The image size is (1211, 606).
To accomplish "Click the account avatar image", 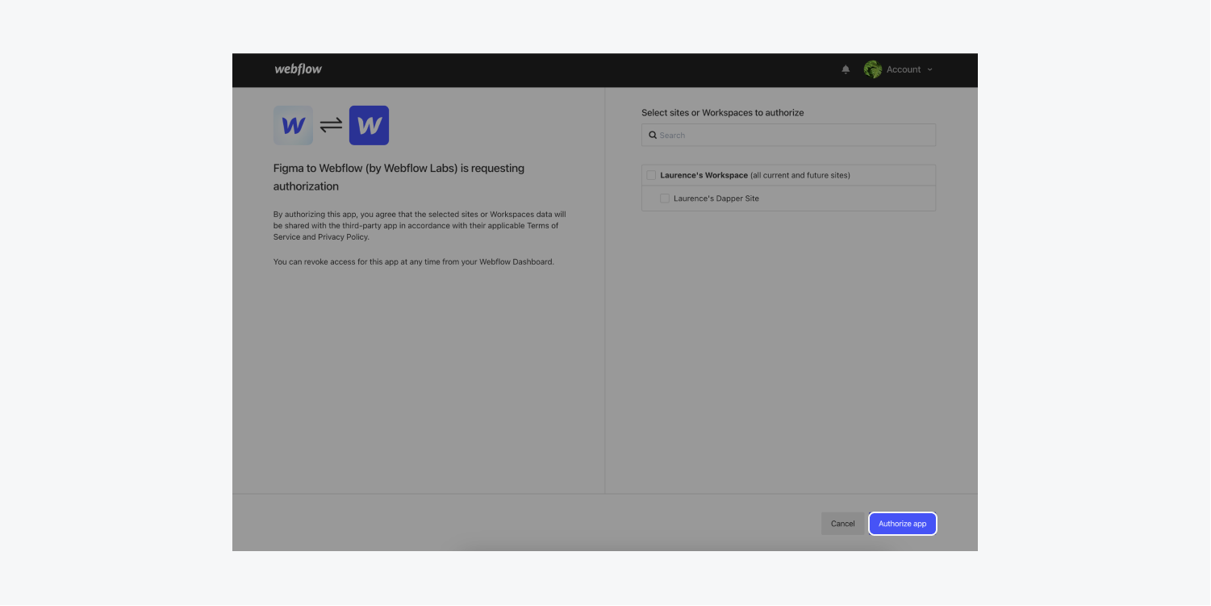I will click(x=873, y=69).
